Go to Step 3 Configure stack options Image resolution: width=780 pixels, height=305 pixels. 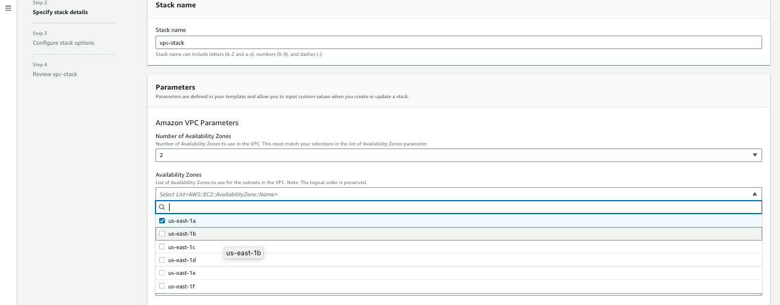63,43
